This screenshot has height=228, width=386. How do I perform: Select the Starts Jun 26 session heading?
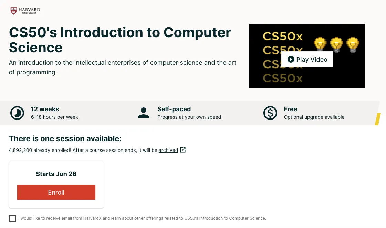pos(56,174)
